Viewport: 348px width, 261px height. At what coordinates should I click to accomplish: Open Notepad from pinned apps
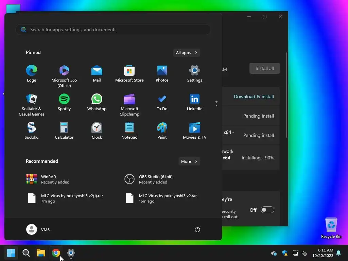pyautogui.click(x=129, y=131)
